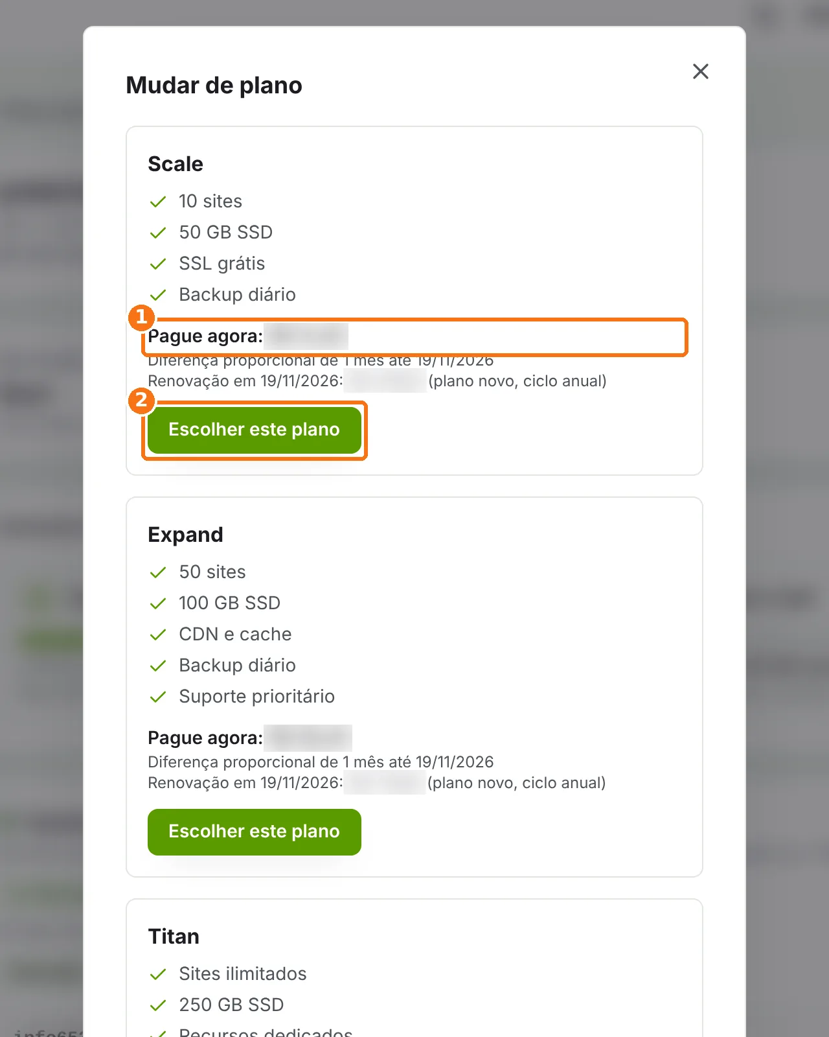The image size is (829, 1037).
Task: Close the Mudar de plano dialog
Action: [701, 71]
